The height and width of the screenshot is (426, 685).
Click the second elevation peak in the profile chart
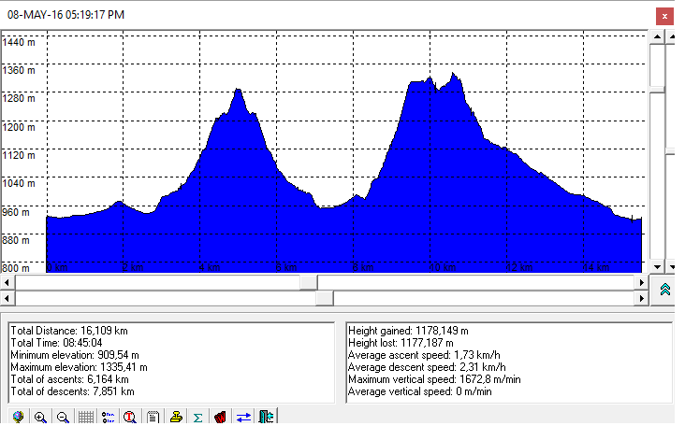pyautogui.click(x=454, y=75)
